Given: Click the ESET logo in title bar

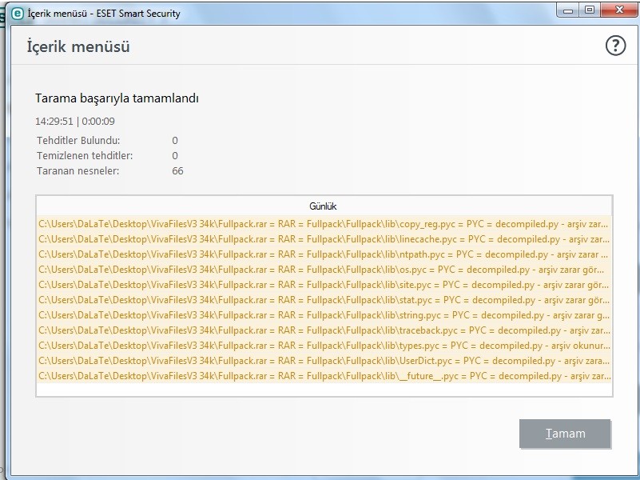Looking at the screenshot, I should [17, 14].
